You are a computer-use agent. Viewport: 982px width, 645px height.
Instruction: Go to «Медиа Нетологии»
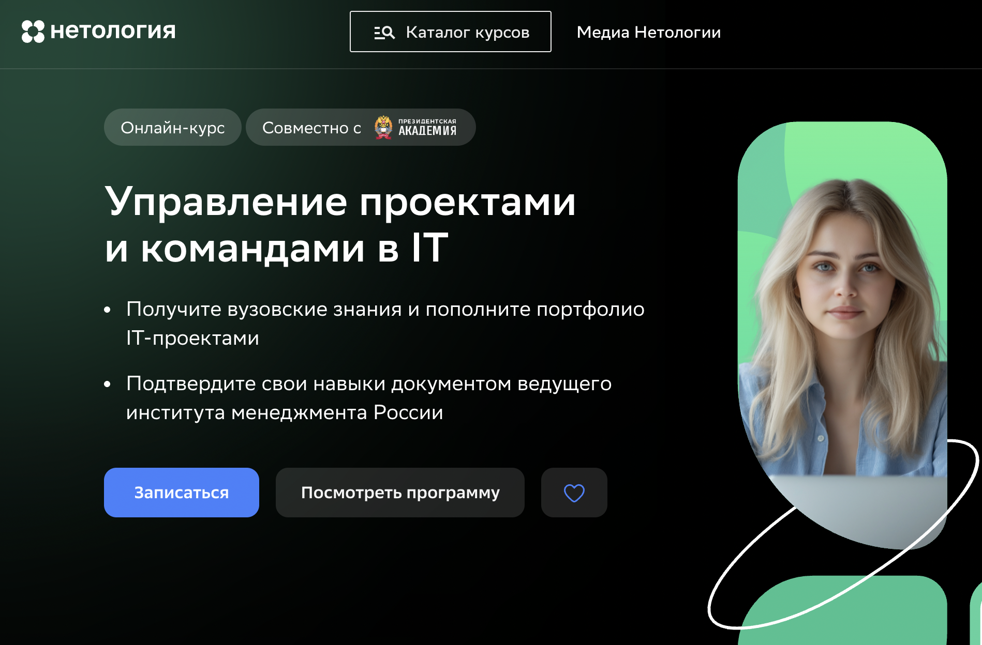(648, 32)
